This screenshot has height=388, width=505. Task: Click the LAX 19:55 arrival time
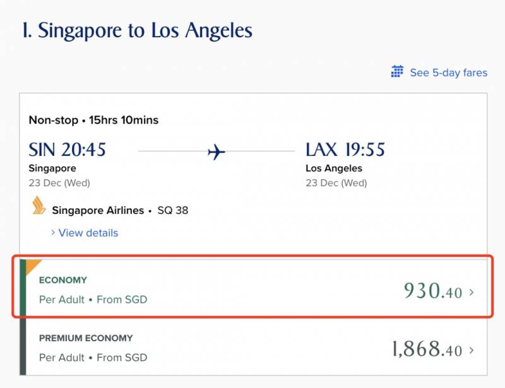point(345,150)
